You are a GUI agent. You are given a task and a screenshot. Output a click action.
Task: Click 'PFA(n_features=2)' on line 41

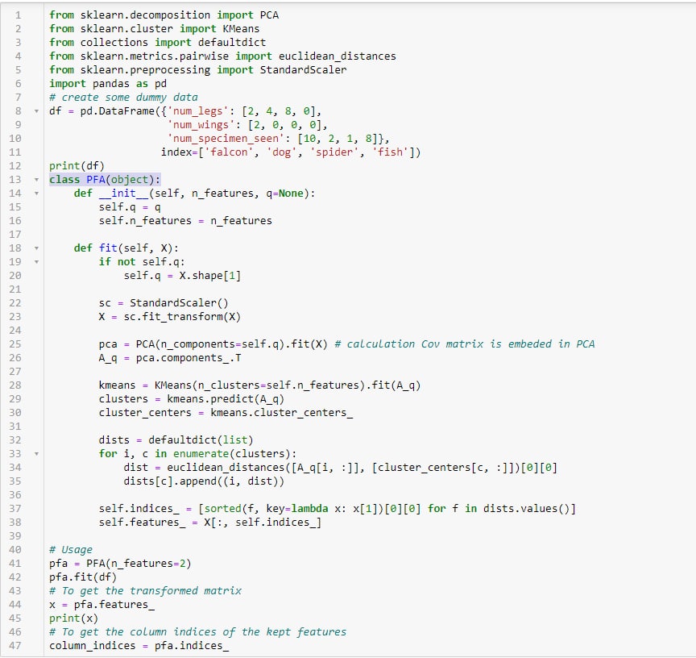[x=139, y=564]
